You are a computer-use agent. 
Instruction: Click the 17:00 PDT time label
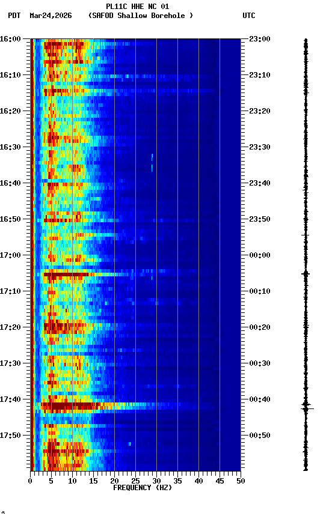click(x=10, y=255)
